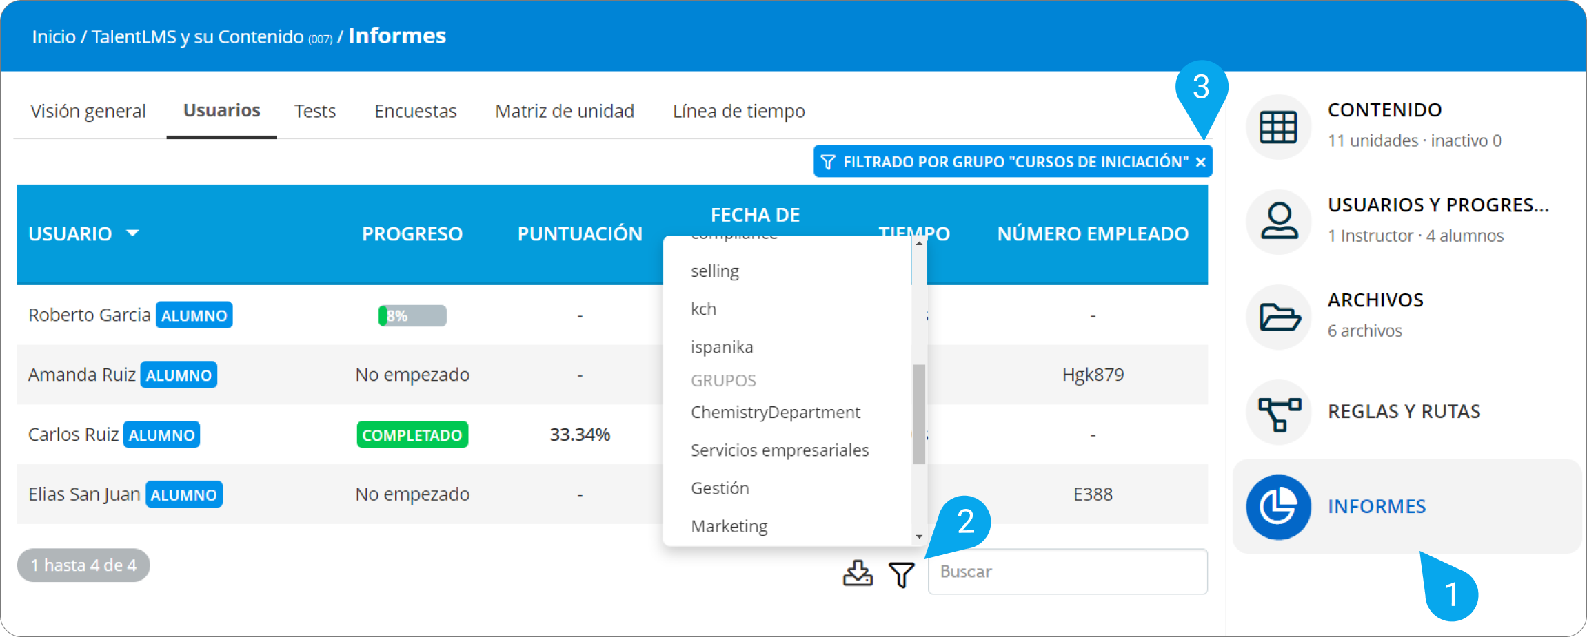This screenshot has height=637, width=1587.
Task: Sort by Progreso column header
Action: pyautogui.click(x=412, y=234)
